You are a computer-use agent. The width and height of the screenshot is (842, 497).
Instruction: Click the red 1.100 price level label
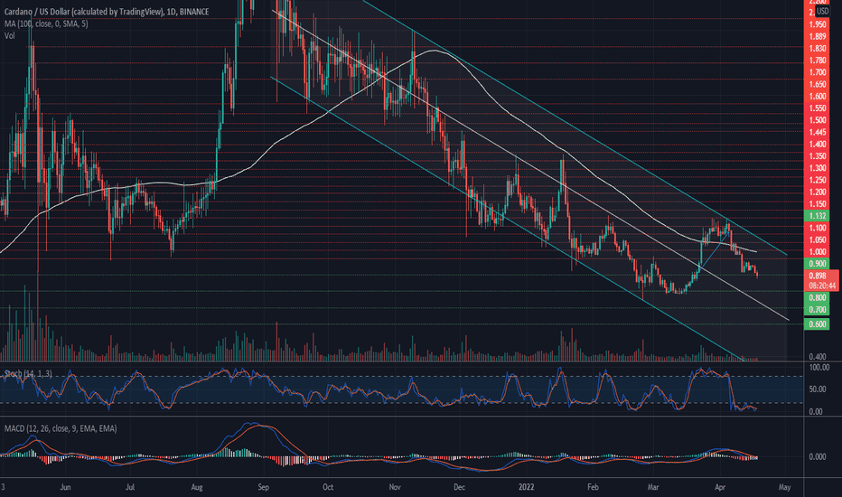point(818,228)
